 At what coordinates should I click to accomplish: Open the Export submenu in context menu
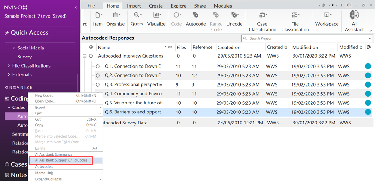click(x=65, y=108)
